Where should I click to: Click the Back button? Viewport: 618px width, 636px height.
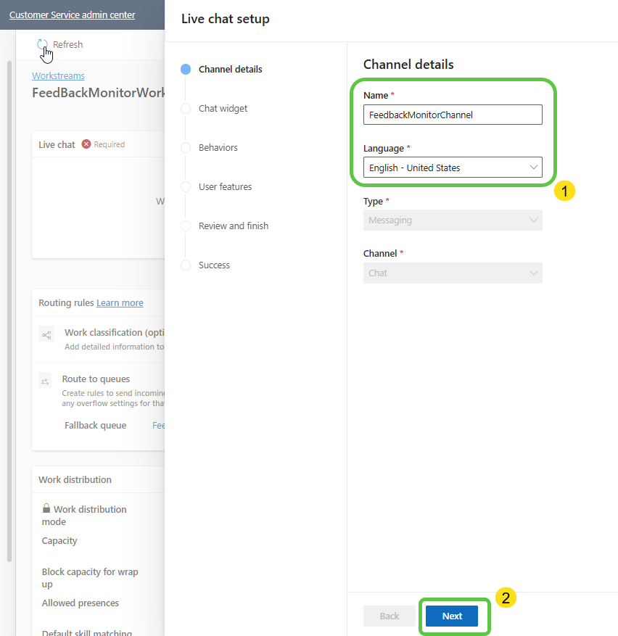pyautogui.click(x=390, y=616)
